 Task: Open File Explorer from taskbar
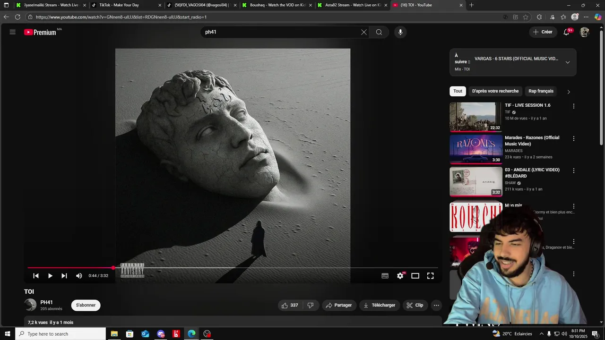click(x=114, y=334)
